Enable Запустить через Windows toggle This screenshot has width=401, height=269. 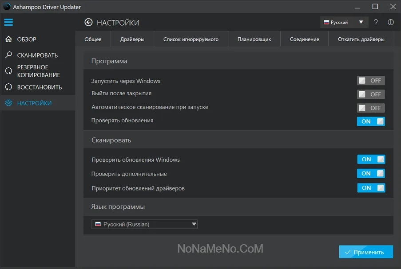(371, 81)
